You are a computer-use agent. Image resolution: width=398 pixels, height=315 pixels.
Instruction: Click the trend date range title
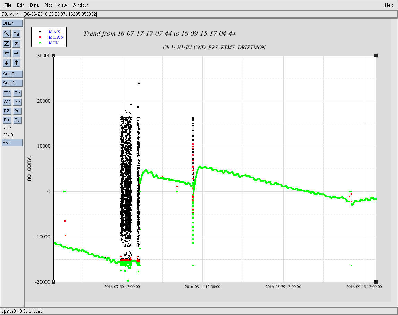[x=159, y=34]
